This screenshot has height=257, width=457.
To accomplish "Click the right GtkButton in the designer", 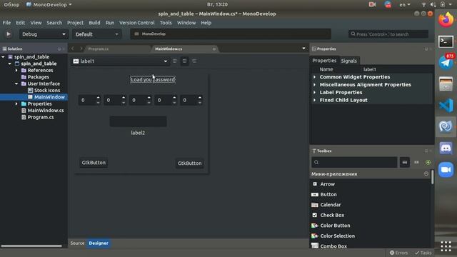I will [190, 163].
